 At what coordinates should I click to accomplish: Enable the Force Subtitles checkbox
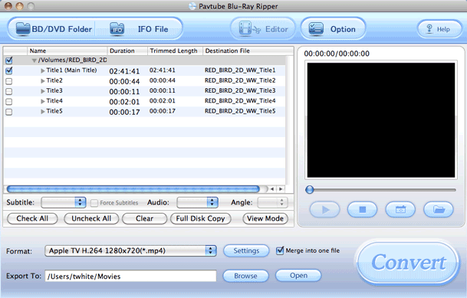(x=94, y=203)
